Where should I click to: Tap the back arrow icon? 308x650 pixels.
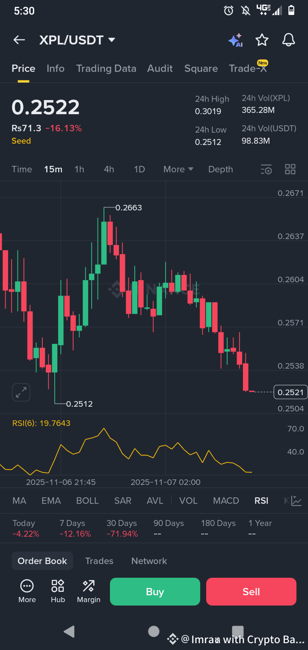[19, 40]
